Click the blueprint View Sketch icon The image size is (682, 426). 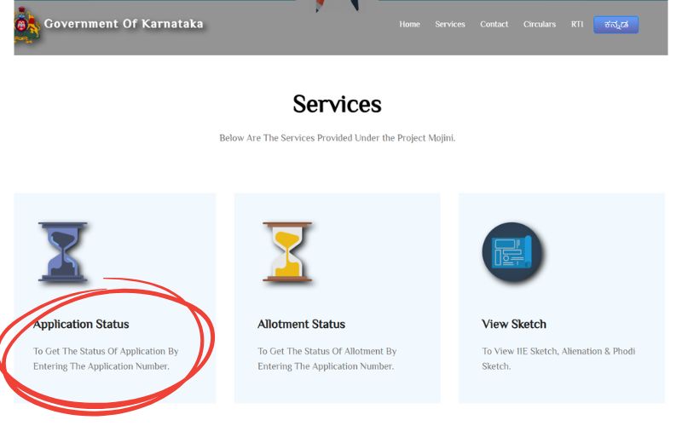tap(513, 252)
